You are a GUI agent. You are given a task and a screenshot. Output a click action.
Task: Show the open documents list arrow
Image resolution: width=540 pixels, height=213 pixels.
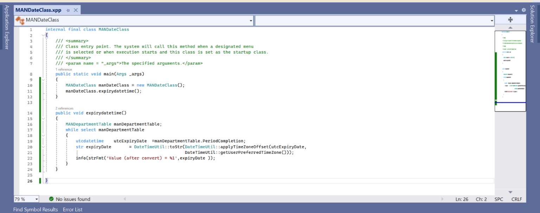[516, 11]
